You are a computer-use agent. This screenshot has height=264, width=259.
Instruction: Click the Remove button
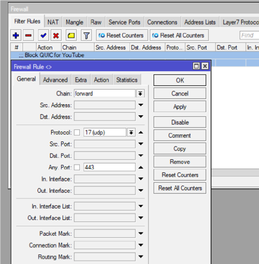pyautogui.click(x=180, y=162)
